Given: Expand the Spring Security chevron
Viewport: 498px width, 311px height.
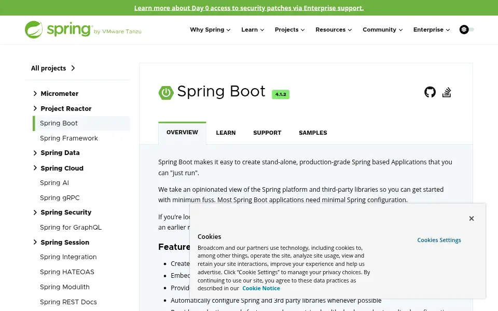Looking at the screenshot, I should [x=35, y=213].
